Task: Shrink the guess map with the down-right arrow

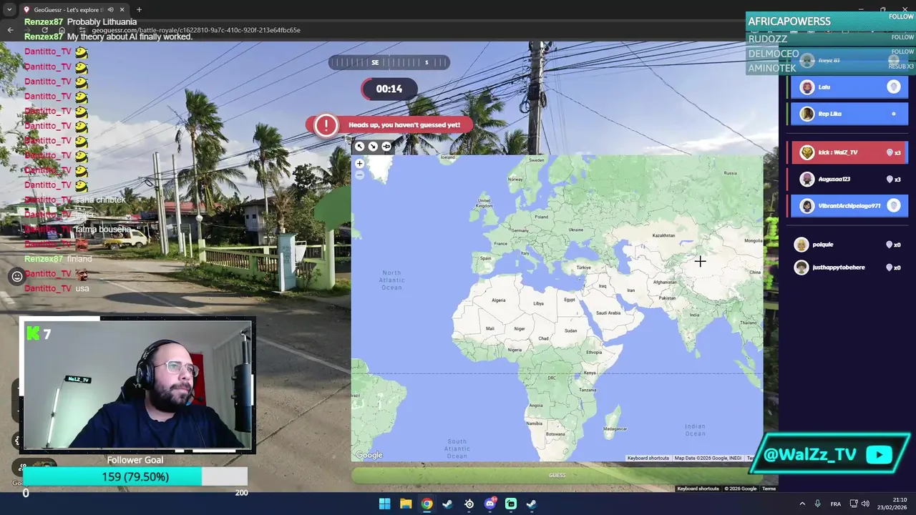Action: pos(373,147)
